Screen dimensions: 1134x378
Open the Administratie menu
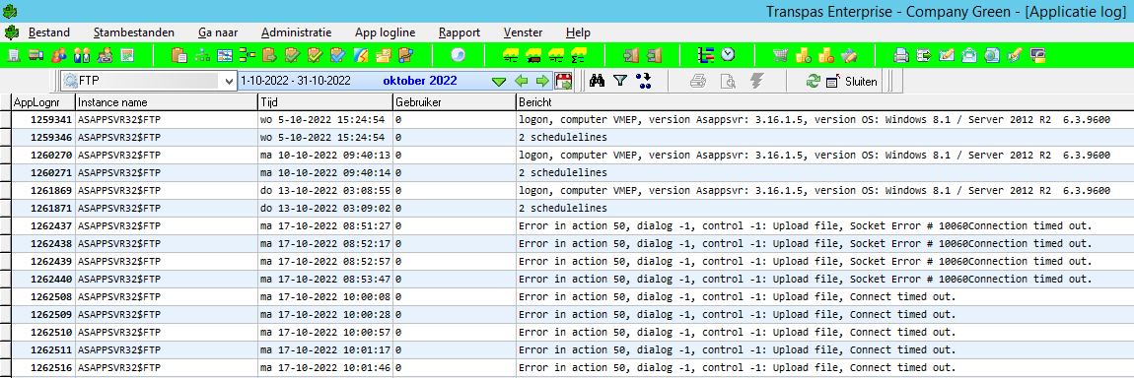pos(297,32)
